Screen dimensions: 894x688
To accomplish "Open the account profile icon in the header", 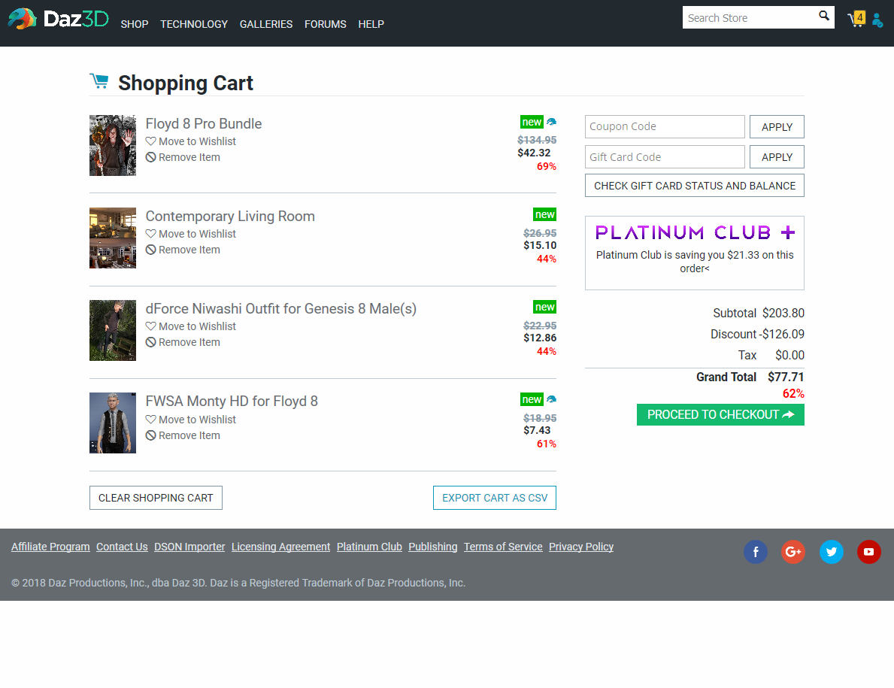I will coord(877,20).
